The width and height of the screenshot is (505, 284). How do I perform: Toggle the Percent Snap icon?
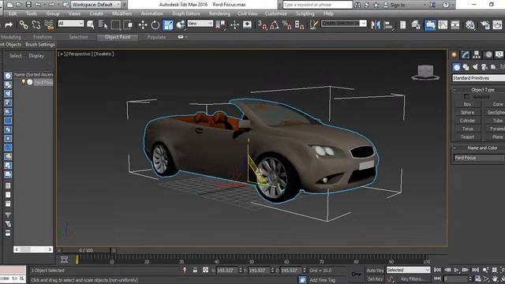coord(286,24)
